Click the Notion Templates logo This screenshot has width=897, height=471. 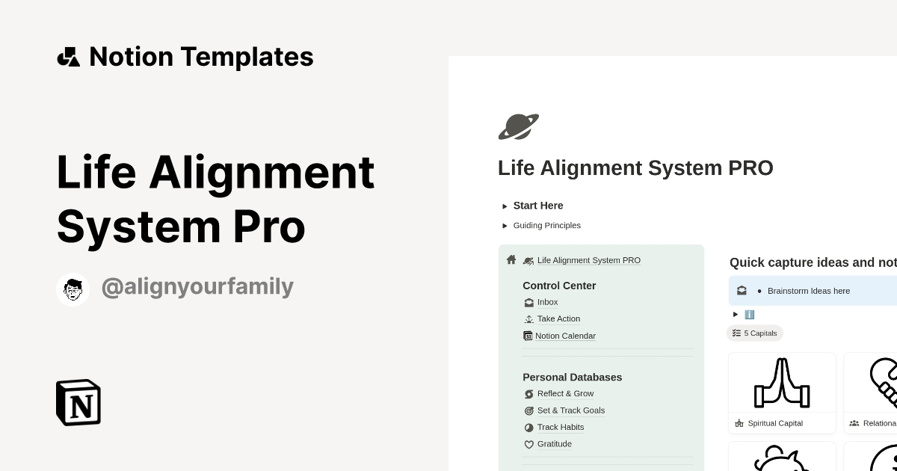click(185, 57)
